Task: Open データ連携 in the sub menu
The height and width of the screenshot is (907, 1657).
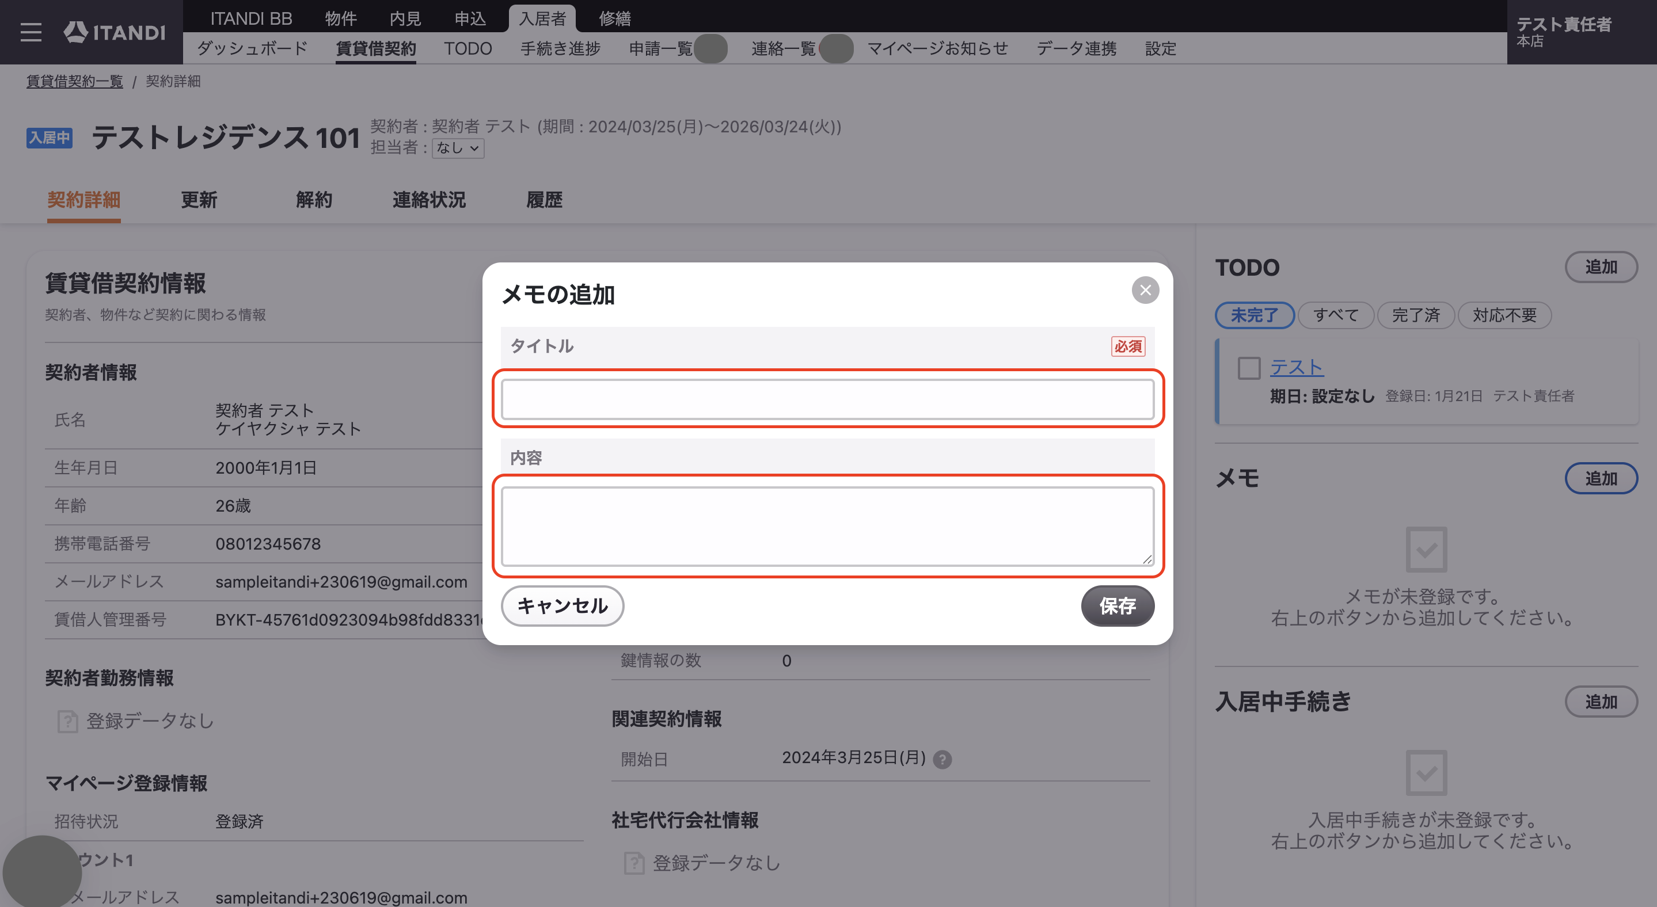Action: pos(1076,49)
